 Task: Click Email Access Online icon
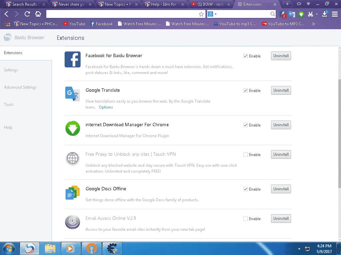pyautogui.click(x=73, y=222)
